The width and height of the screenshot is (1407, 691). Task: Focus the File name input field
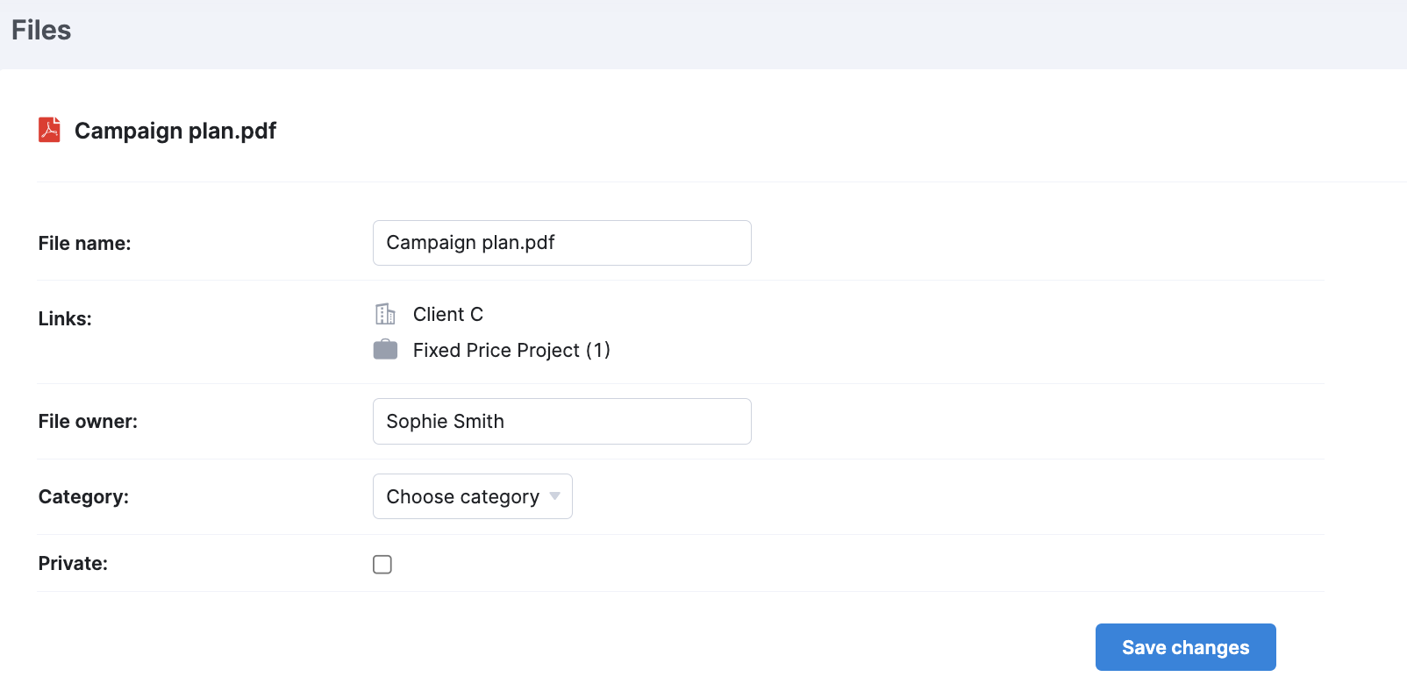562,243
